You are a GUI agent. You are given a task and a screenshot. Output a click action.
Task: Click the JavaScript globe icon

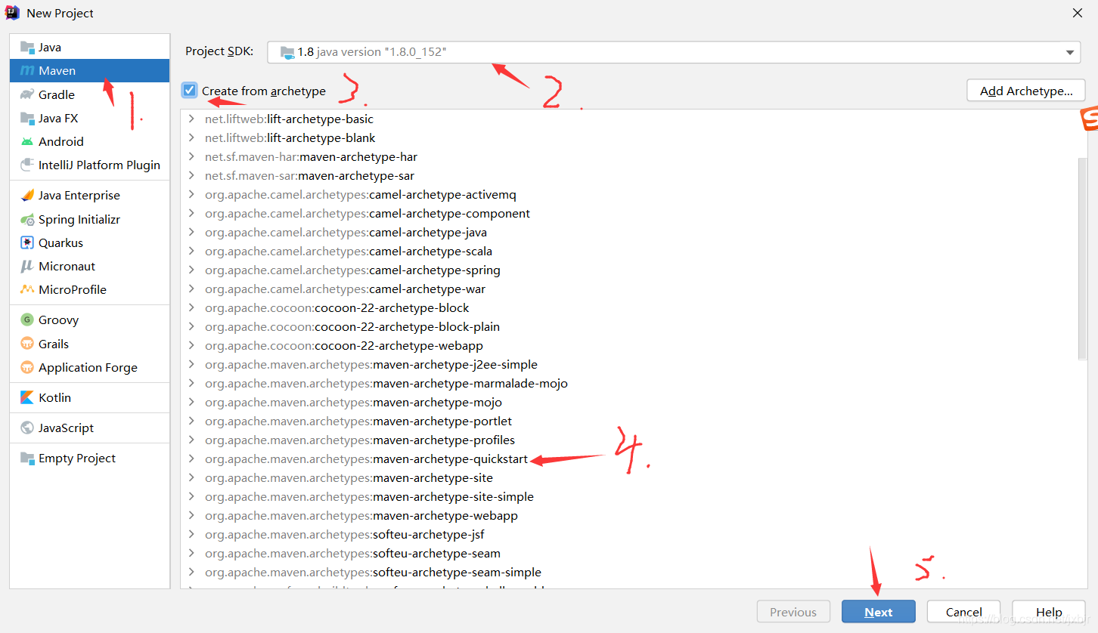point(27,428)
